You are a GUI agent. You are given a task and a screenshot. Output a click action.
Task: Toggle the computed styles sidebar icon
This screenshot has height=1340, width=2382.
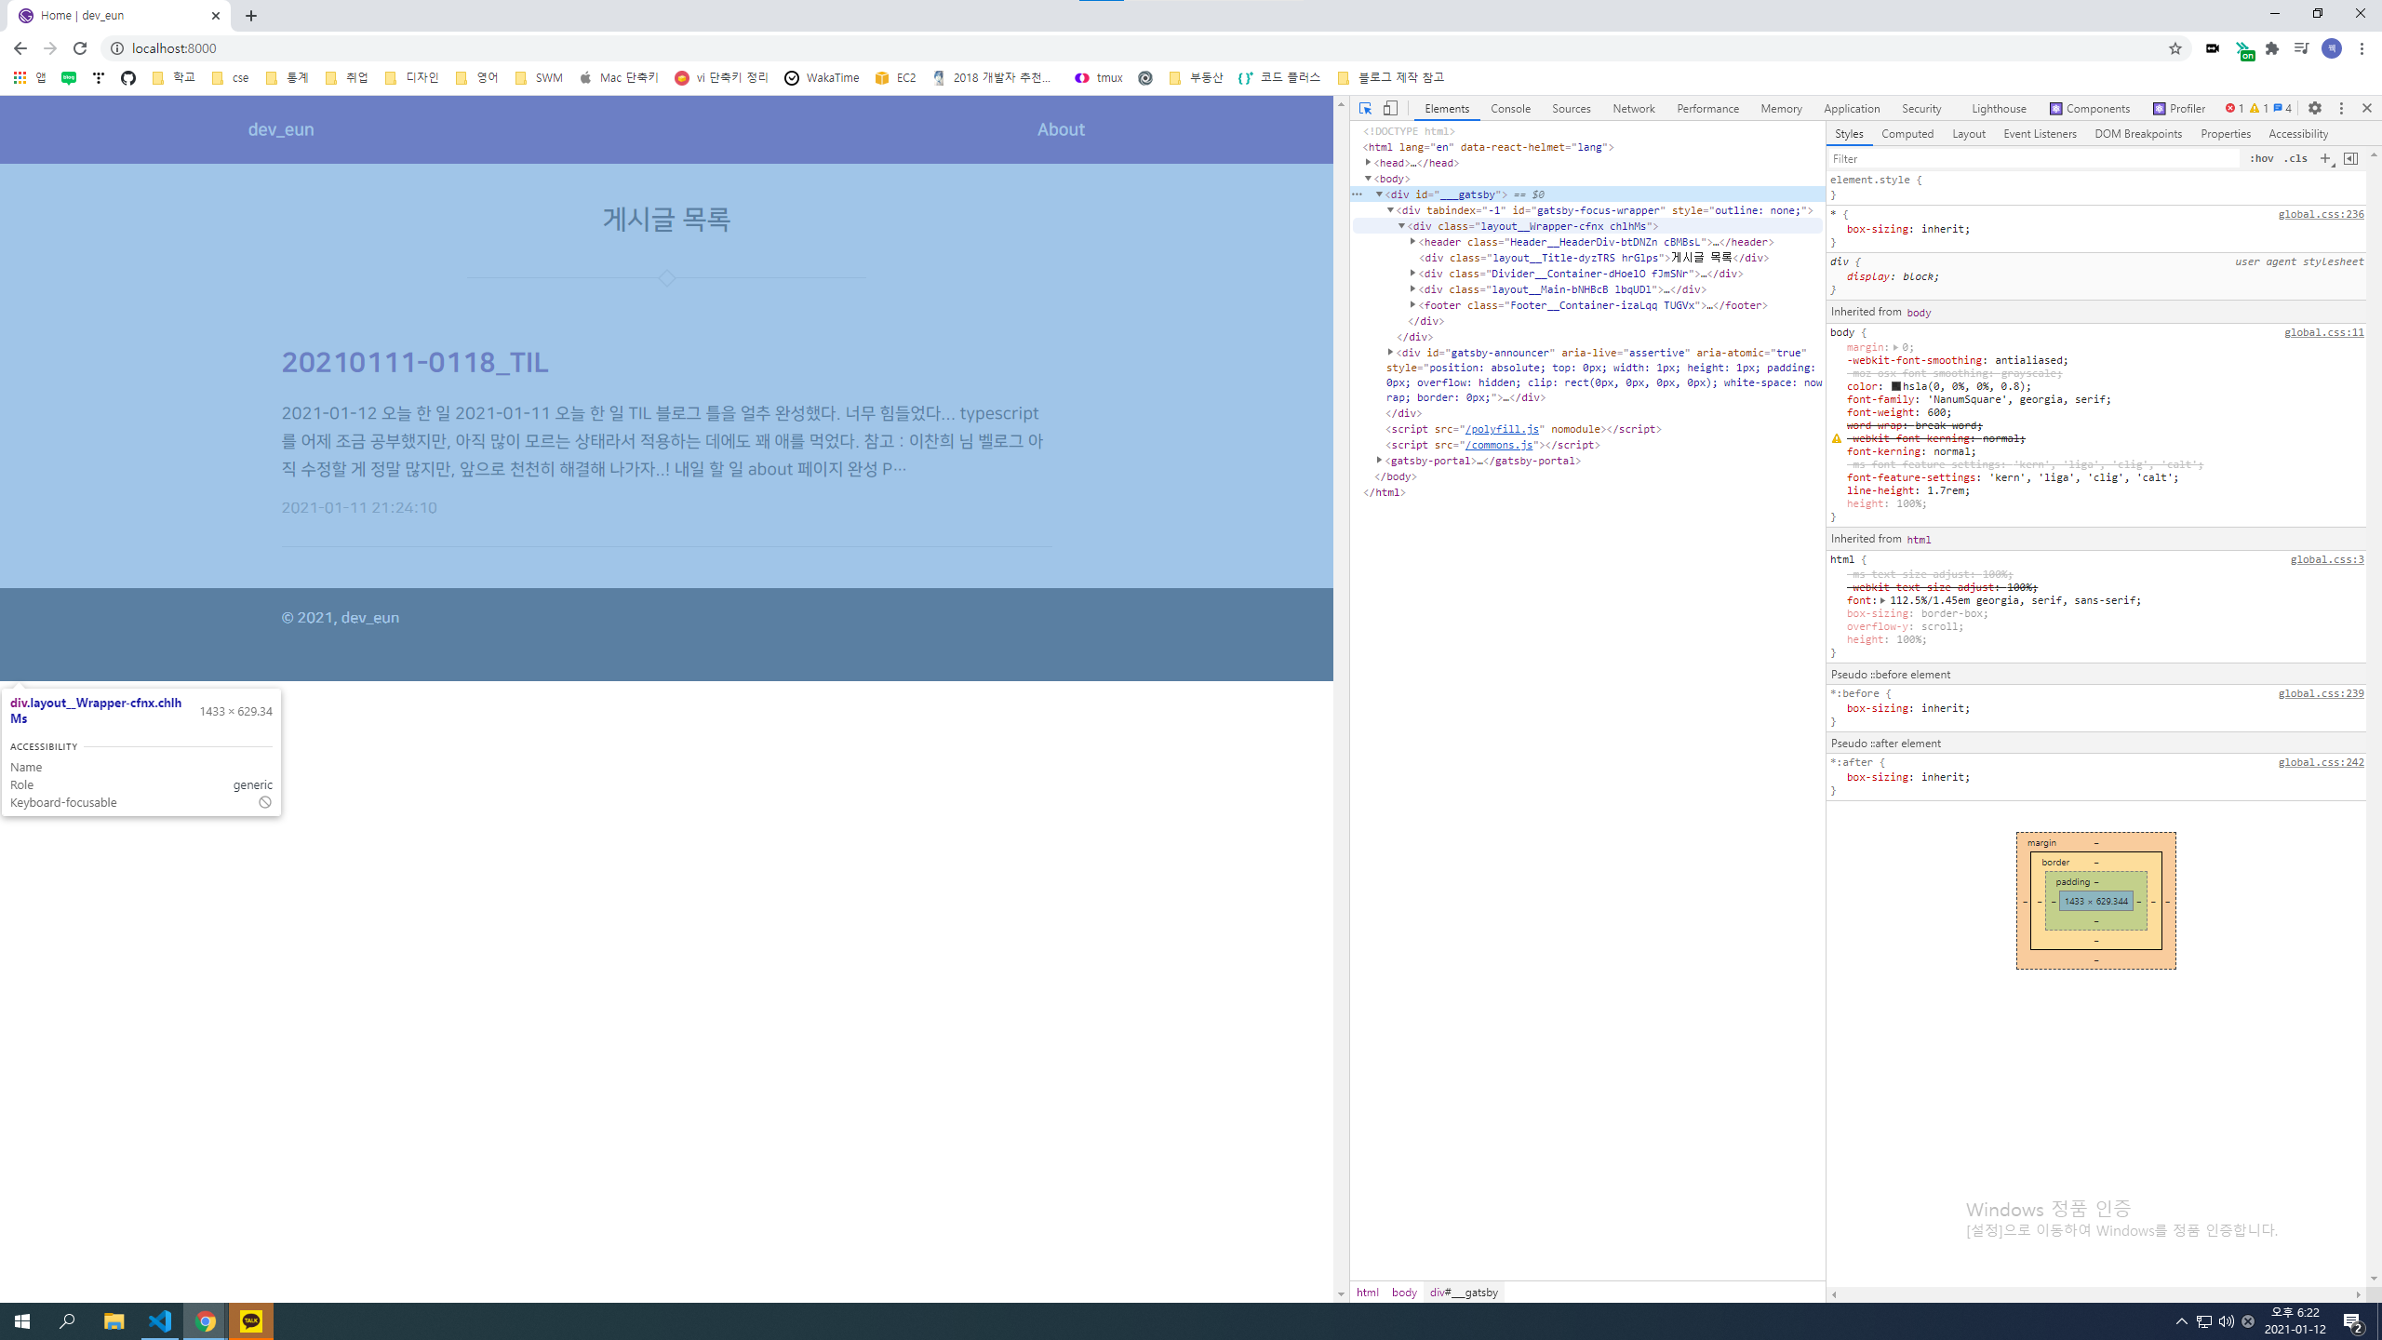(x=2350, y=158)
